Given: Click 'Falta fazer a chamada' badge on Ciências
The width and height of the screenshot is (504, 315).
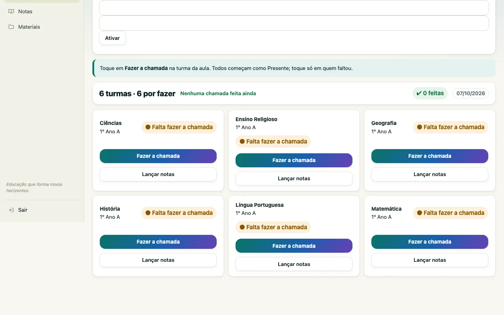Looking at the screenshot, I should 179,127.
